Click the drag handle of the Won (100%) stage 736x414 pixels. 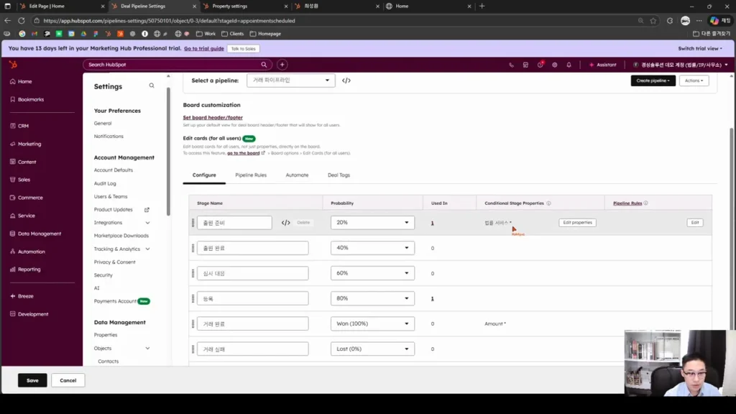coord(193,324)
